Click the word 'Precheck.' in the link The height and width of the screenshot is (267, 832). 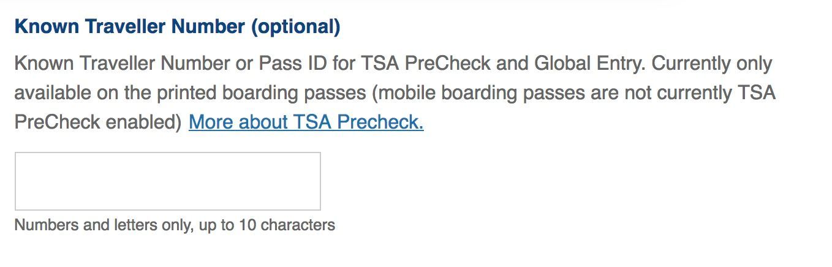[x=380, y=122]
